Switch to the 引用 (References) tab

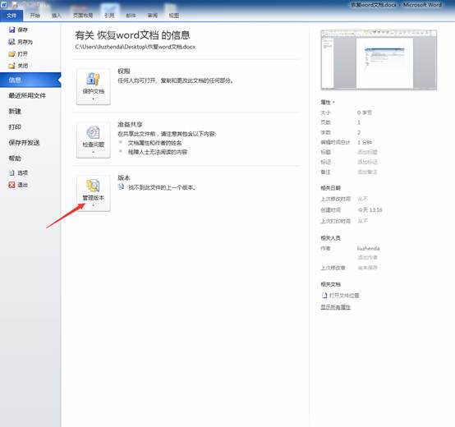tap(109, 16)
